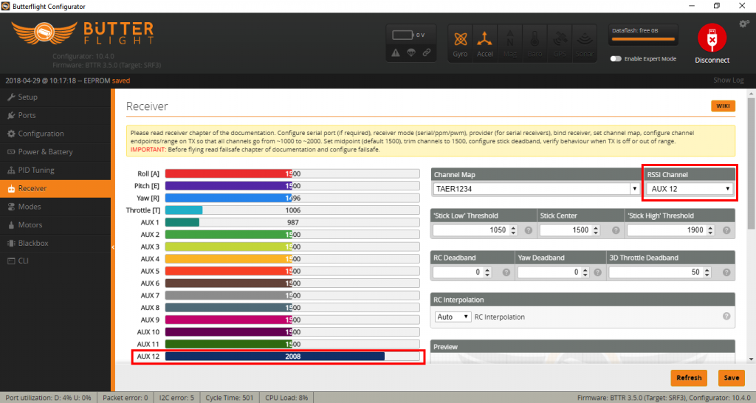Go to the Motors tab

click(x=30, y=224)
